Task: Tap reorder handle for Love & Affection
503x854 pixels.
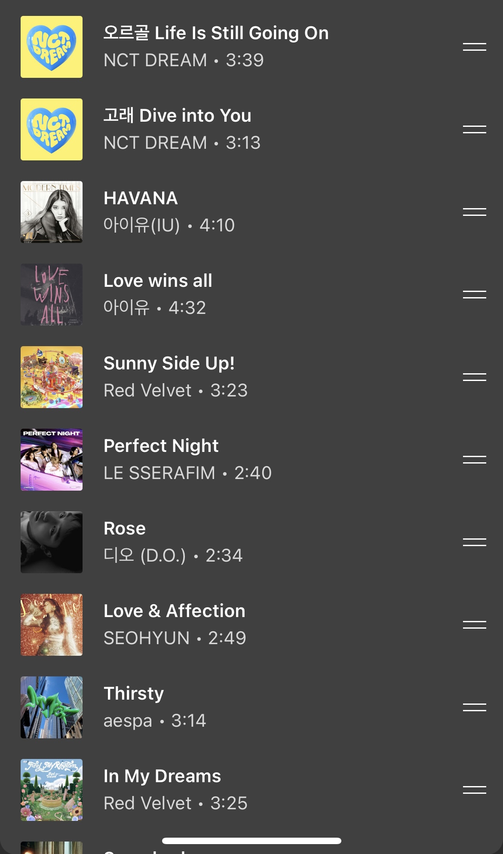Action: tap(474, 625)
